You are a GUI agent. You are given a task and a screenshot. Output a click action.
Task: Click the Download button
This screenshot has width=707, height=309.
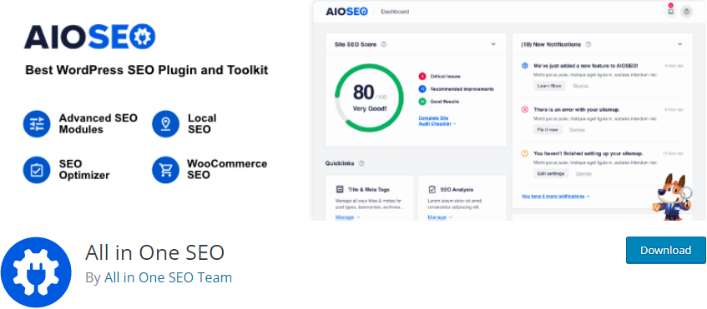tap(665, 250)
